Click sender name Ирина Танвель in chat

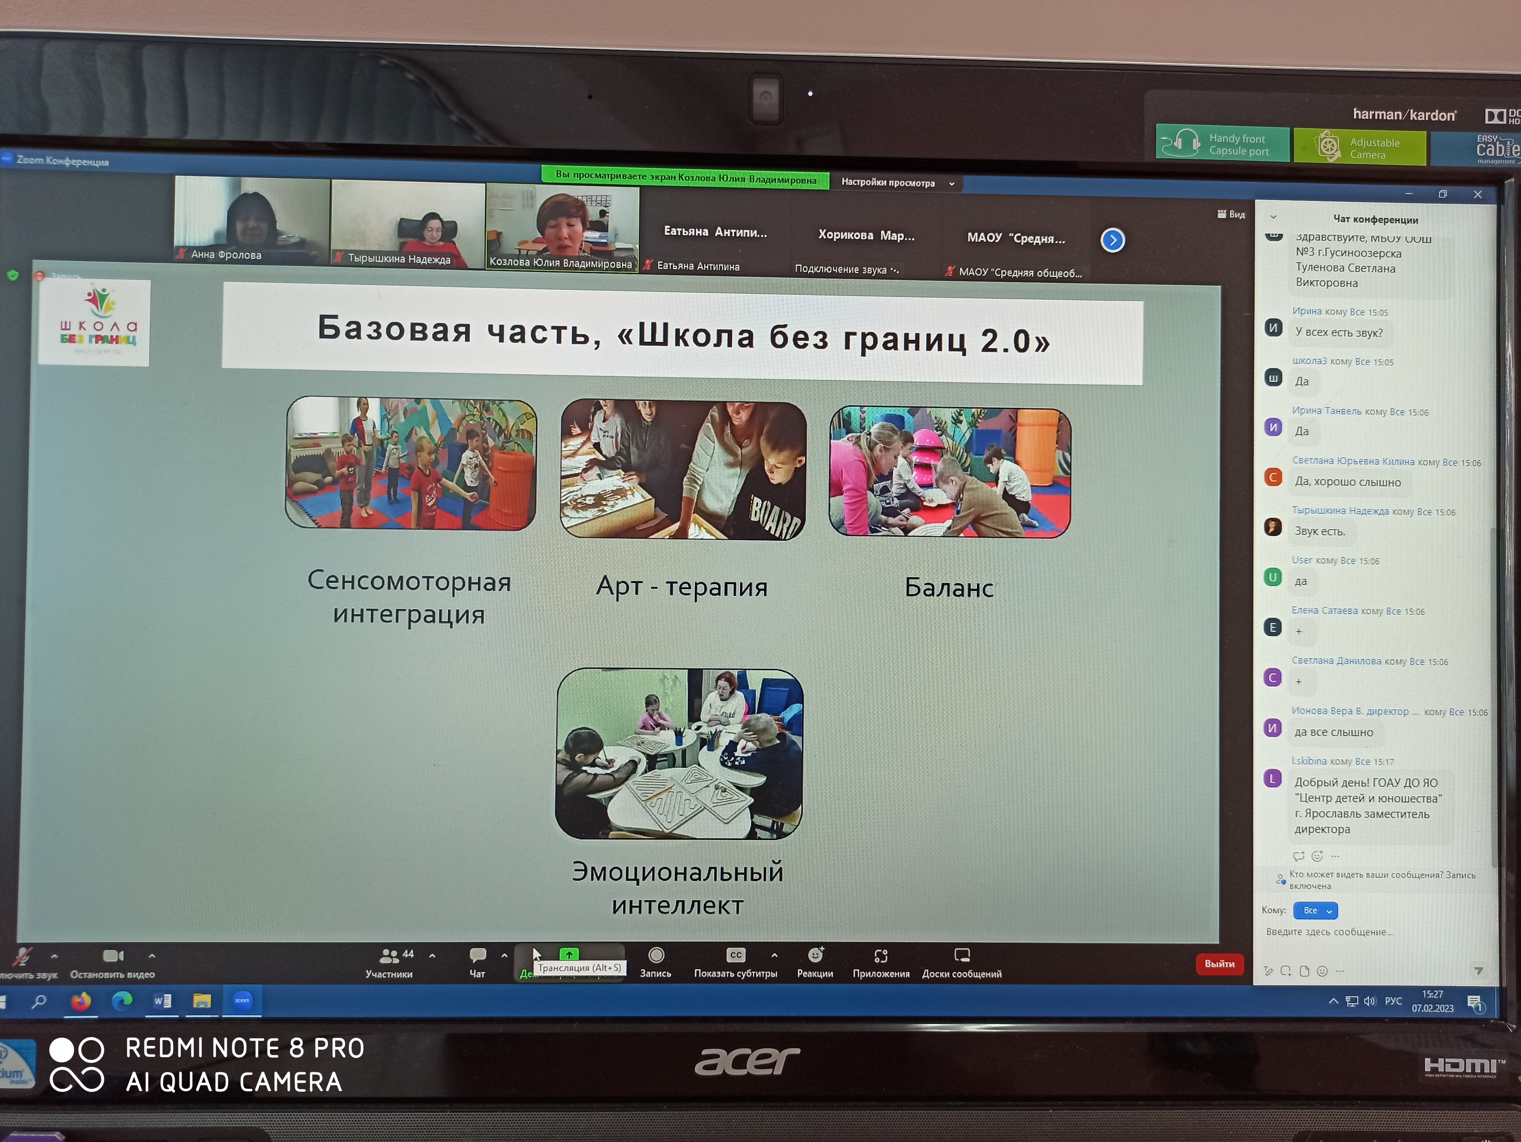click(1326, 411)
